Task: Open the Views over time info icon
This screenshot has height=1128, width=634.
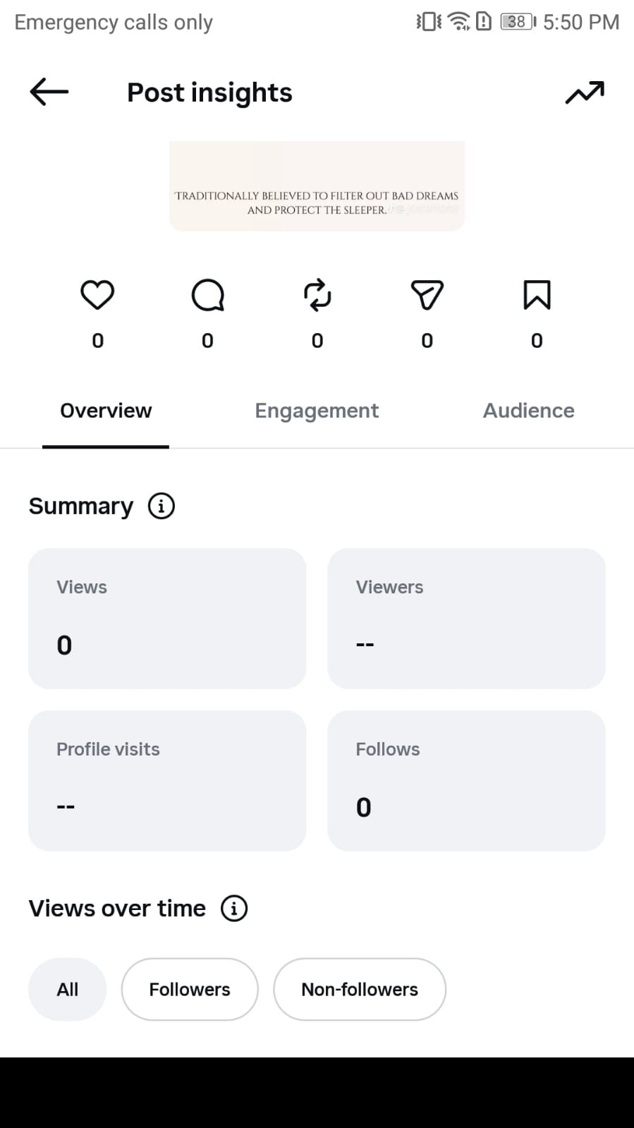Action: coord(234,908)
